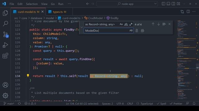Open the node-app command center search
The image size is (199, 111).
tap(127, 4)
